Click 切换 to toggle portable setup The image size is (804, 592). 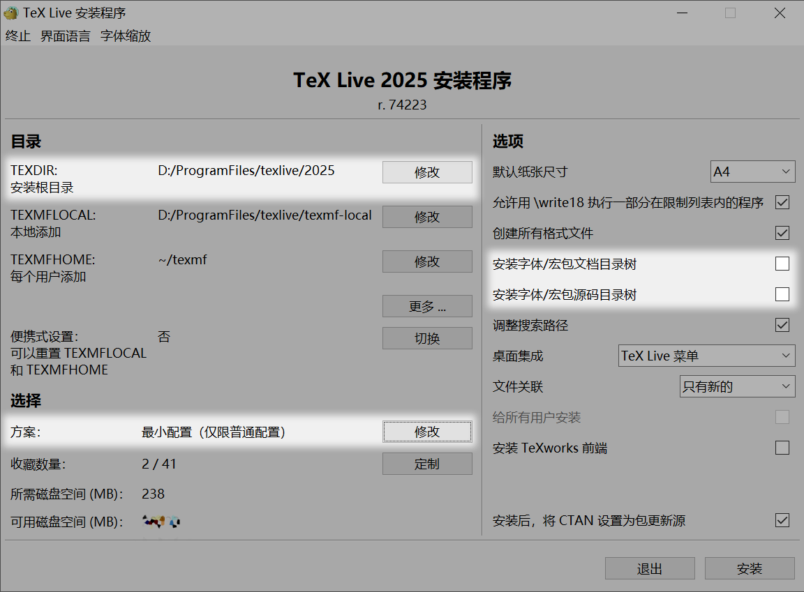click(427, 338)
